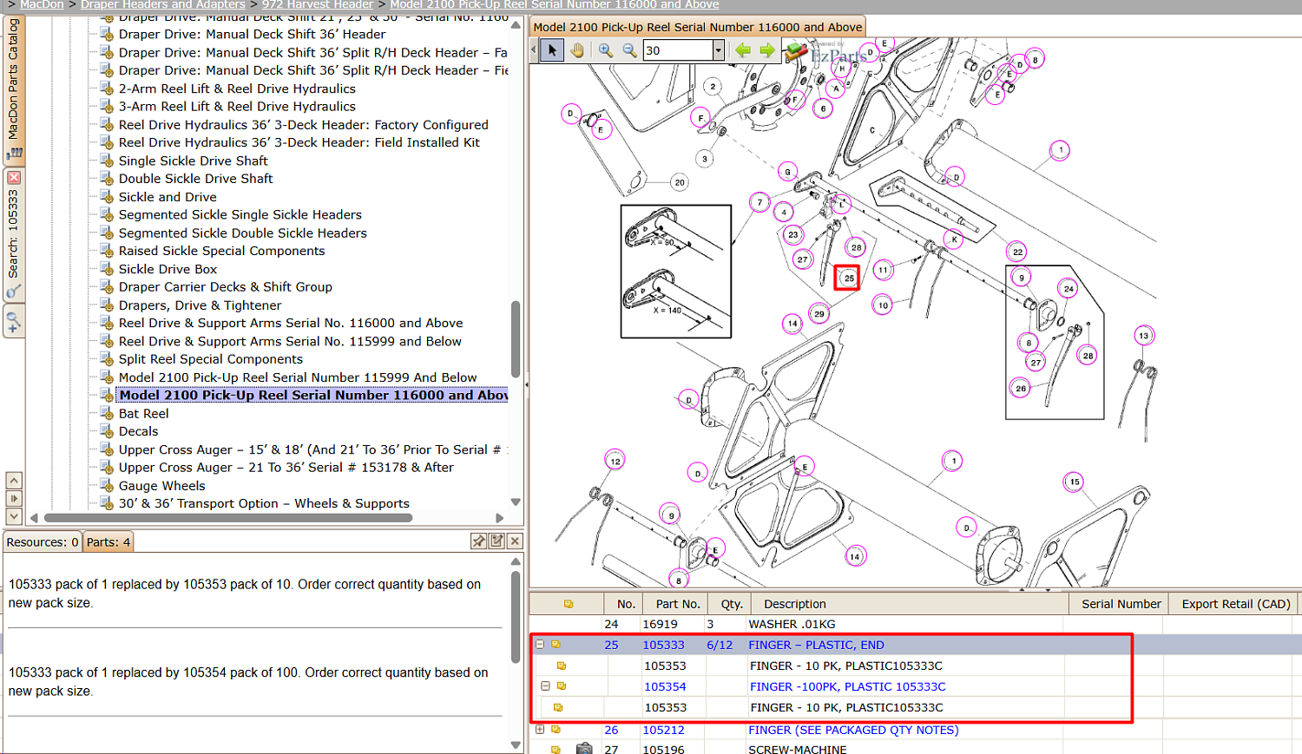Select Drapers, Drive & Tightener tree item
This screenshot has width=1302, height=754.
click(x=201, y=305)
